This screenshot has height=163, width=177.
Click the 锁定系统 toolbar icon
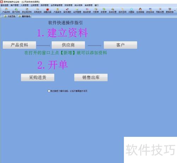(150, 10)
